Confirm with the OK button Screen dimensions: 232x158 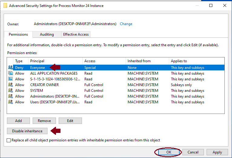point(168,152)
